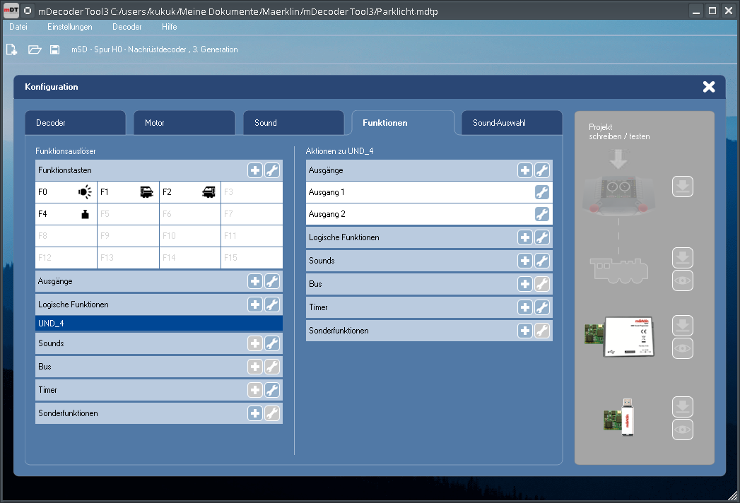
Task: Click the eye icon next to the locomotive
Action: pos(682,280)
